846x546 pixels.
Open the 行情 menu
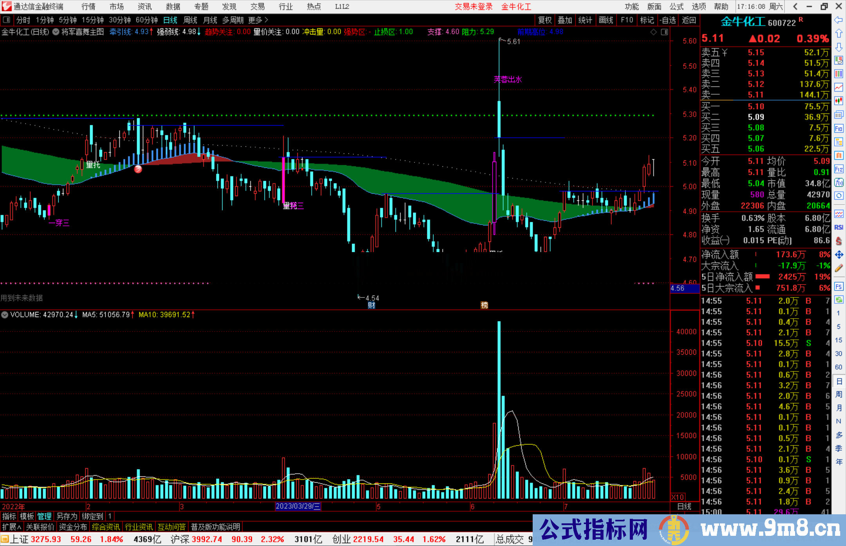pos(88,7)
